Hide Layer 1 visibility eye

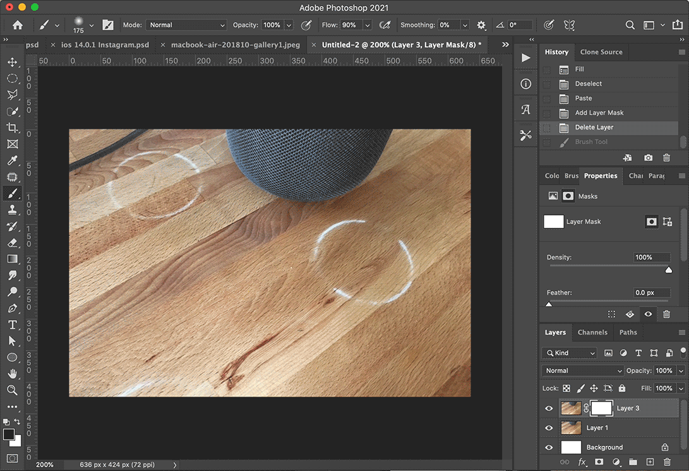click(x=549, y=427)
